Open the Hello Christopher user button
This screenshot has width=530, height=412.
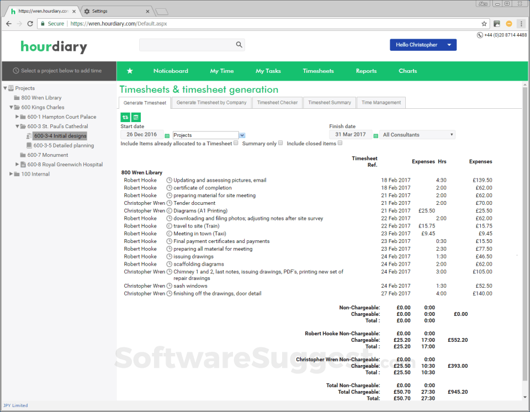[423, 45]
